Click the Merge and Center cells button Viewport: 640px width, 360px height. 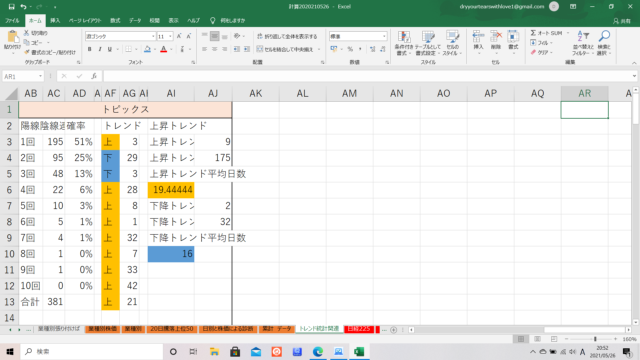(285, 49)
